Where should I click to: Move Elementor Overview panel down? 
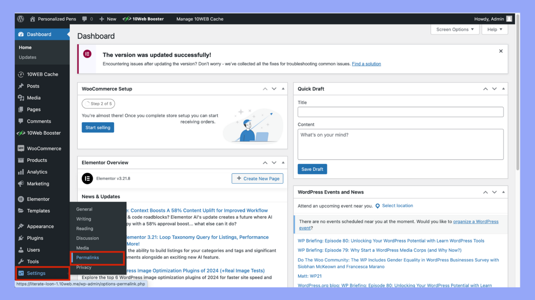(x=274, y=162)
